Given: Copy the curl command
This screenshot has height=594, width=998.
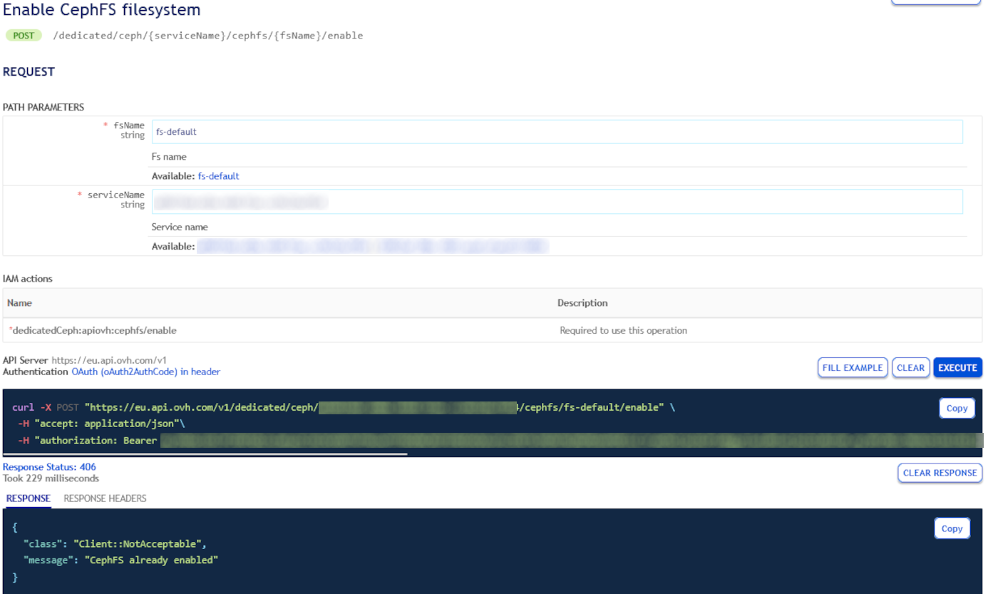Looking at the screenshot, I should click(x=957, y=408).
